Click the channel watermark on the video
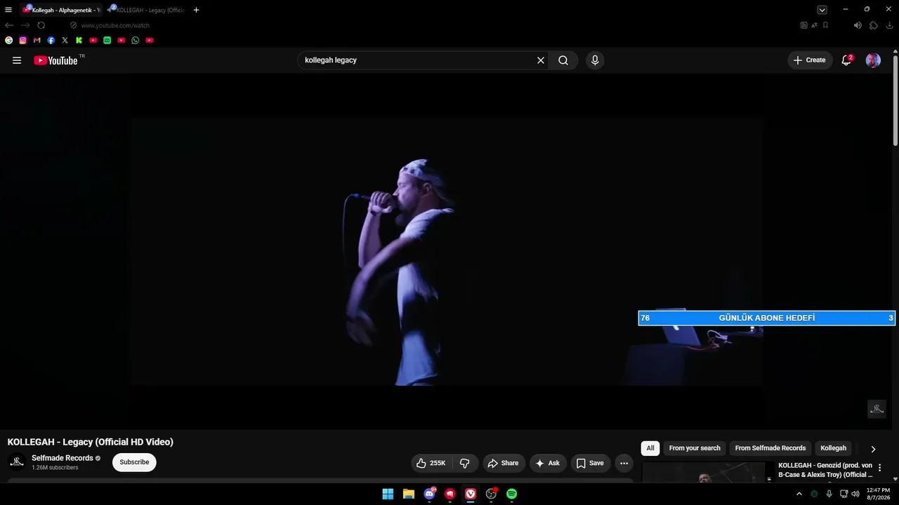The height and width of the screenshot is (505, 899). point(877,409)
